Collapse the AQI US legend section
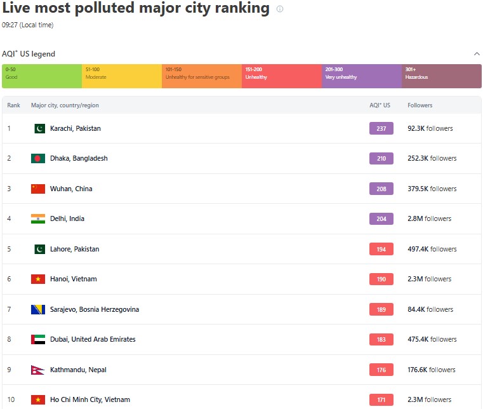Viewport: 483px width, 409px height. 477,54
